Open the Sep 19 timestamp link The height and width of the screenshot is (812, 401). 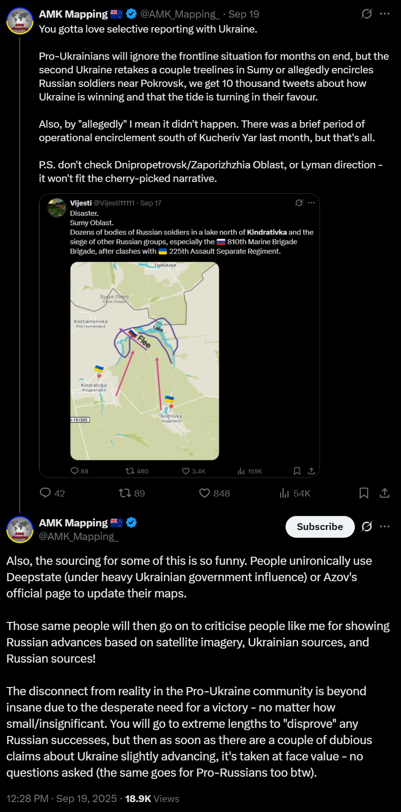point(244,14)
